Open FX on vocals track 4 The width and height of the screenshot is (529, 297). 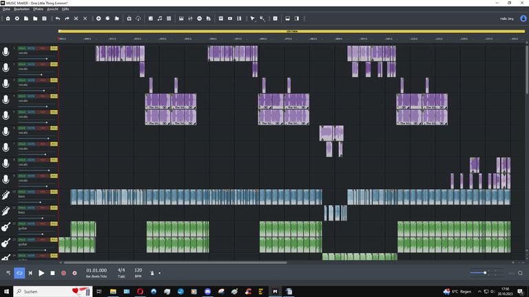54,96
